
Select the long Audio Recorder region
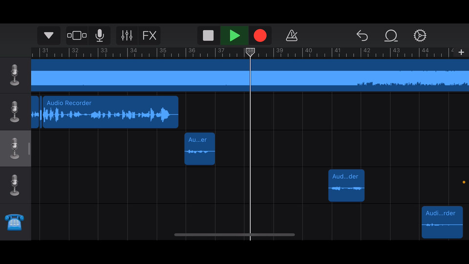tap(110, 112)
